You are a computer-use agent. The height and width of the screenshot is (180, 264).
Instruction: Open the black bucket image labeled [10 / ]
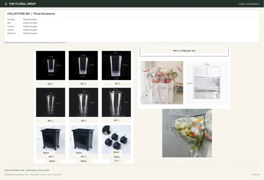pyautogui.click(x=84, y=139)
